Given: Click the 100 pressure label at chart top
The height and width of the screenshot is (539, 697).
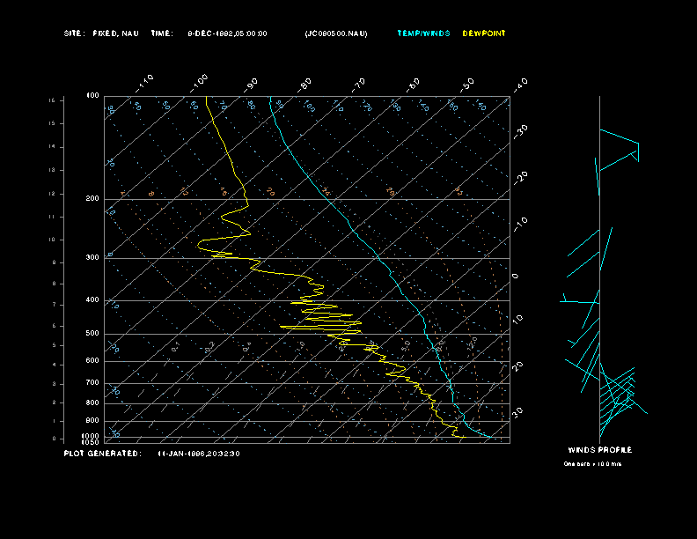Looking at the screenshot, I should [92, 95].
